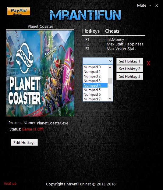Click Set Hohkey 2 button
This screenshot has width=163, height=190.
point(129,69)
